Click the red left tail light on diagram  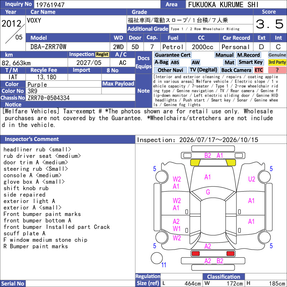(x=195, y=254)
